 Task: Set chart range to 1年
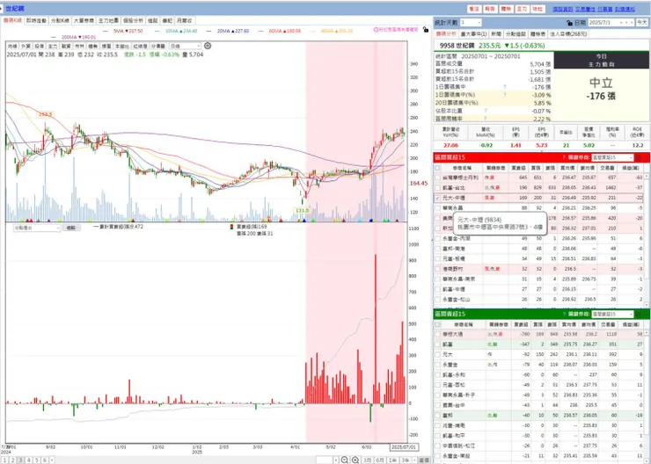(x=392, y=460)
